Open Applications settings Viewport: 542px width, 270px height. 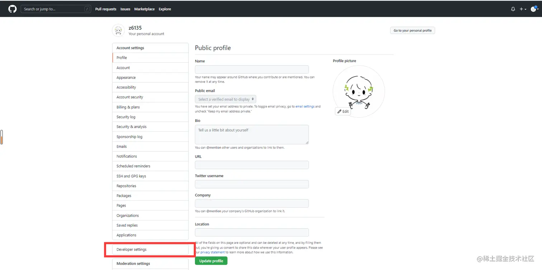click(150, 235)
